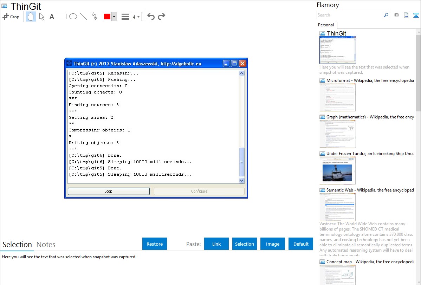
Task: Click the red color swatch
Action: point(107,17)
